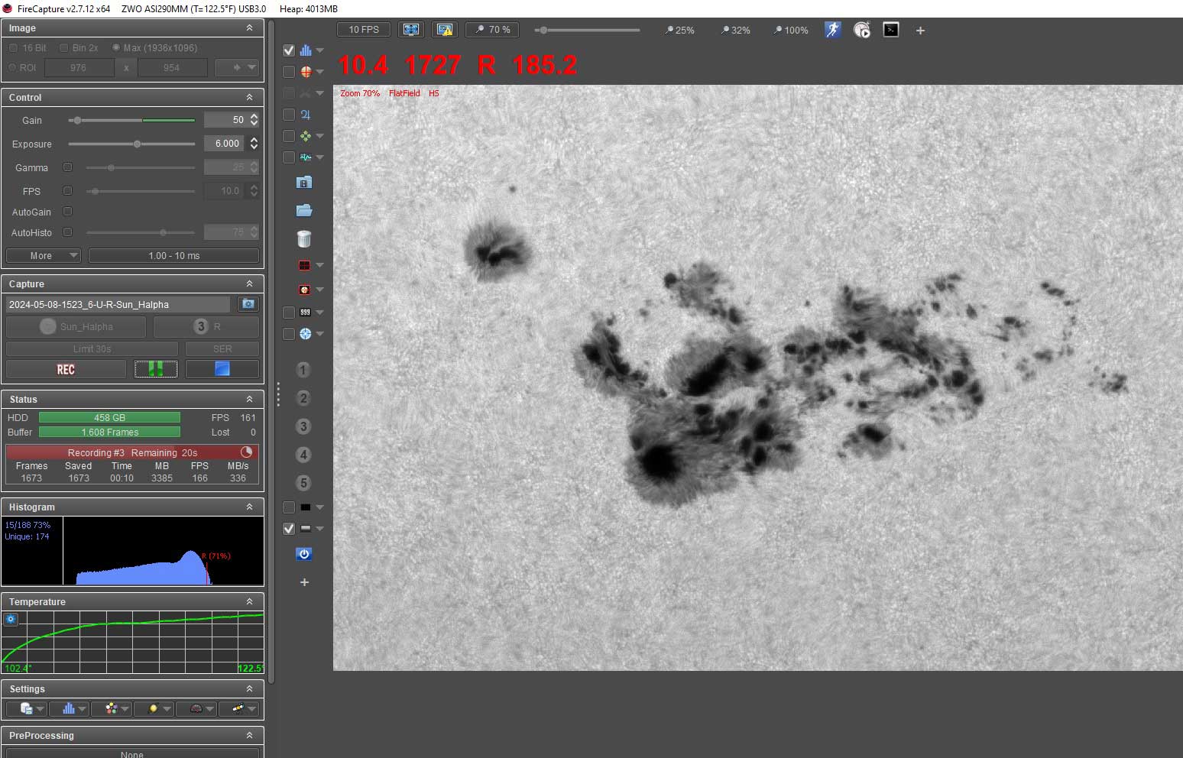This screenshot has width=1183, height=758.
Task: Expand dropdown arrow next to histogram icon
Action: pyautogui.click(x=320, y=50)
